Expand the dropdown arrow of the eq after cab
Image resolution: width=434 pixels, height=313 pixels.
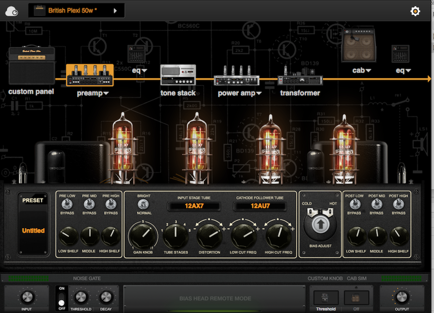point(408,70)
